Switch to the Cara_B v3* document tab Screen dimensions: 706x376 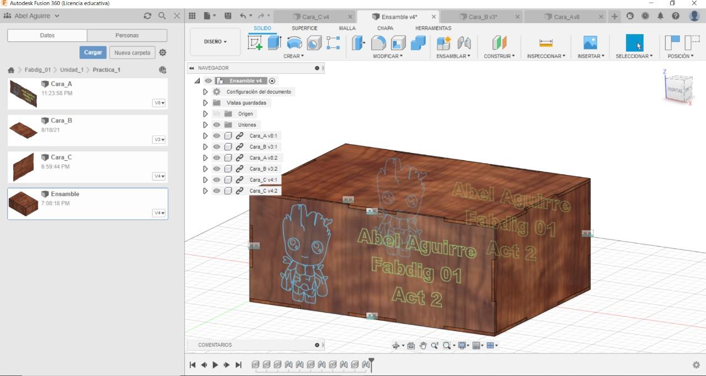pos(483,17)
